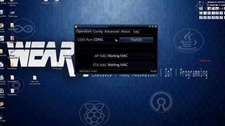Image resolution: width=225 pixels, height=126 pixels.
Task: Open the Config tab
Action: tap(98, 31)
